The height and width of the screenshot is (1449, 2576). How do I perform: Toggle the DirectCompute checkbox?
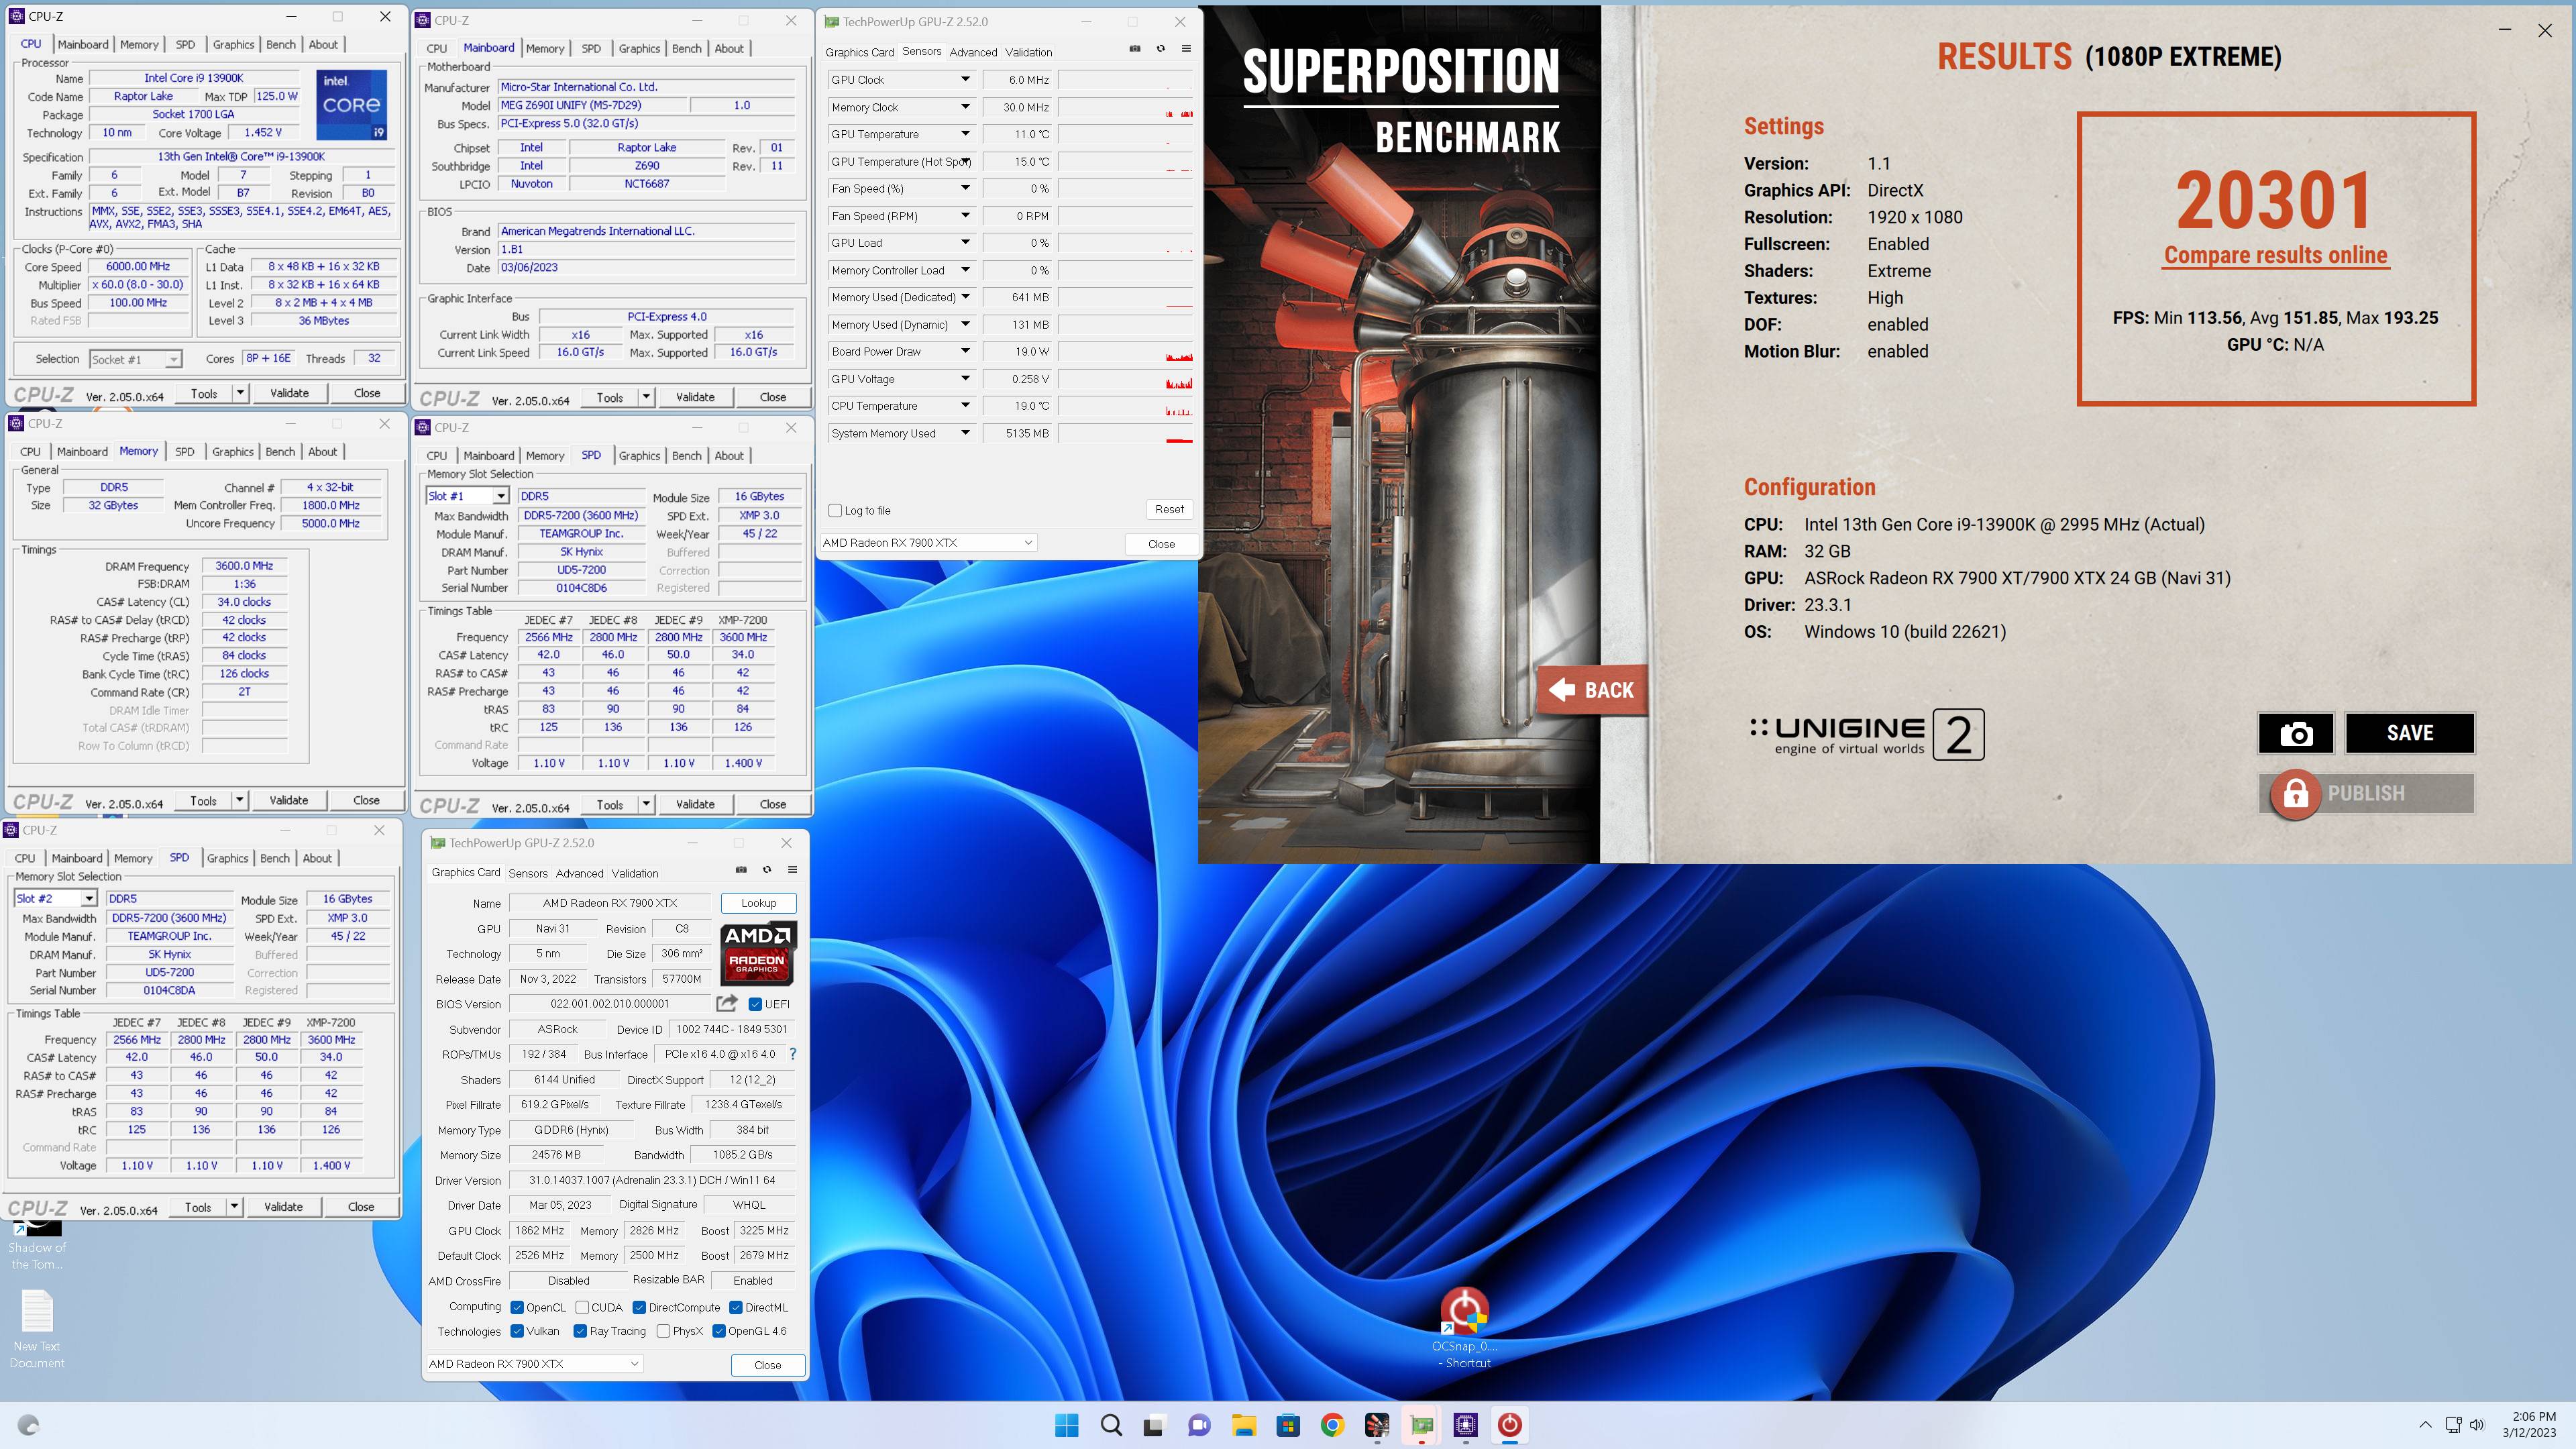pos(639,1307)
